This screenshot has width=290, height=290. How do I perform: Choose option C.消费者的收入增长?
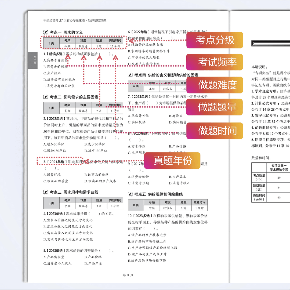click(143, 57)
